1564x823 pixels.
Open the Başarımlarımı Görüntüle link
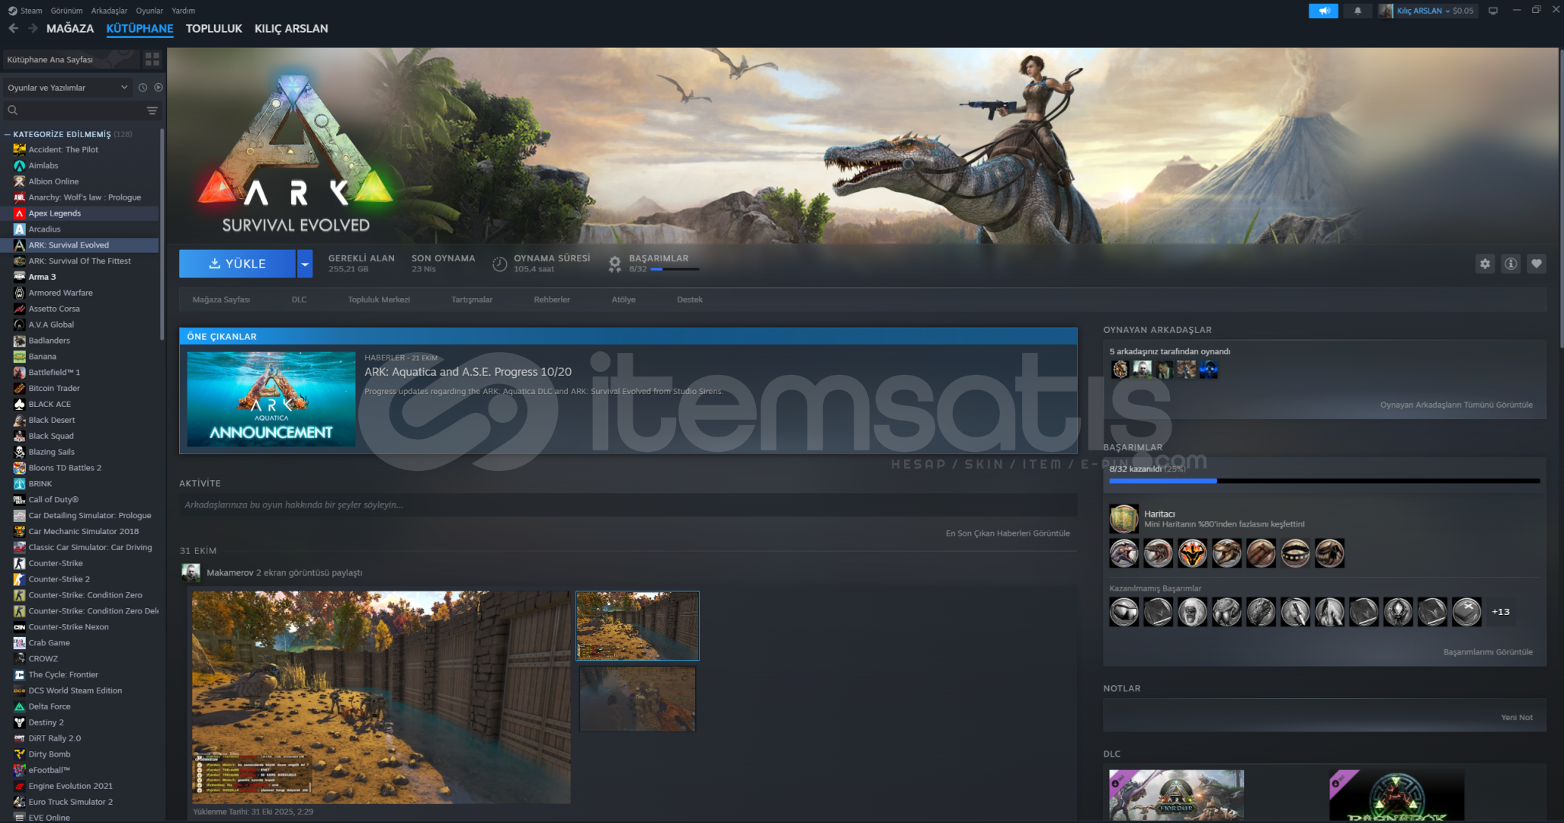tap(1487, 652)
